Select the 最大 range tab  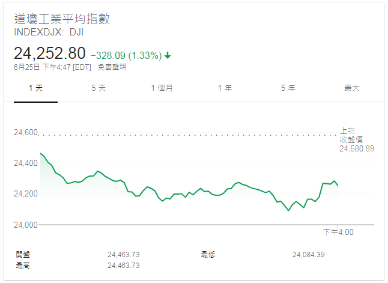tap(351, 88)
